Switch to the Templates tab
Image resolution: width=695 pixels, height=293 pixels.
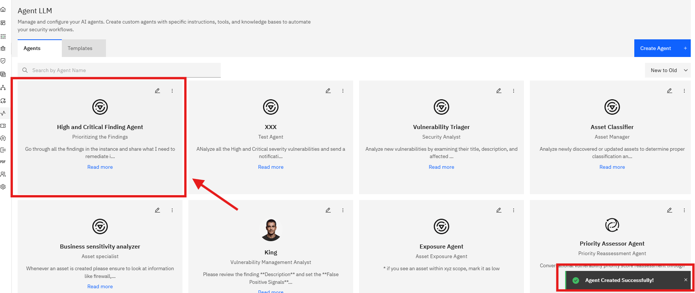coord(84,48)
